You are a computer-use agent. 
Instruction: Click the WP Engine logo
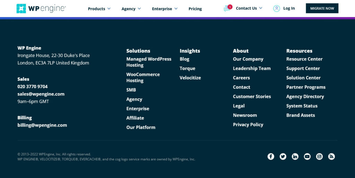pyautogui.click(x=41, y=9)
